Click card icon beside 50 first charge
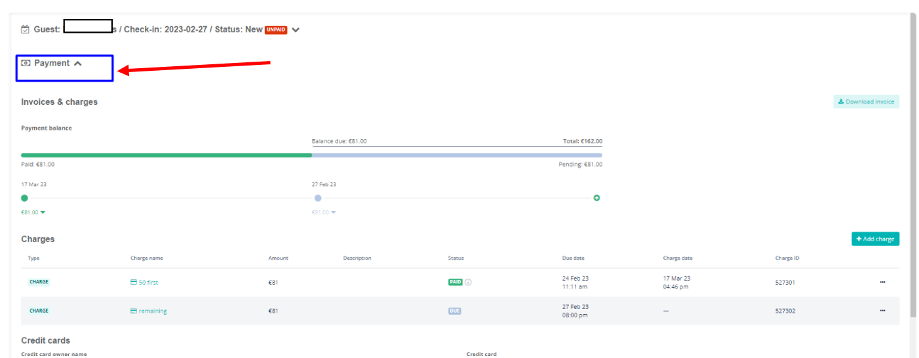 [x=134, y=283]
